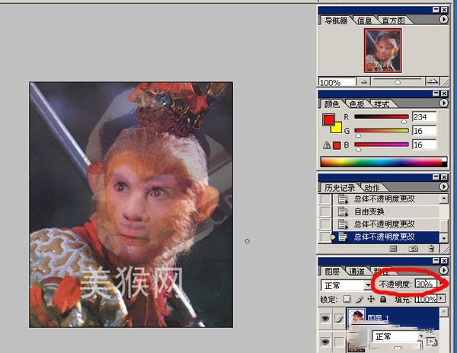
Task: Click the red foreground color swatch
Action: 328,119
